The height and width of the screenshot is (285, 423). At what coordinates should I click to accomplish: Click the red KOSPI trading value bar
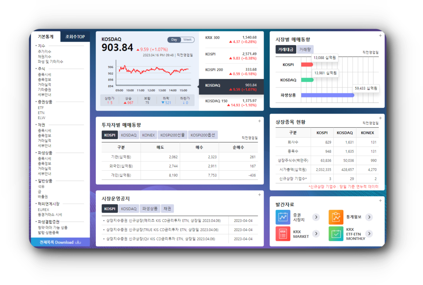[307, 64]
